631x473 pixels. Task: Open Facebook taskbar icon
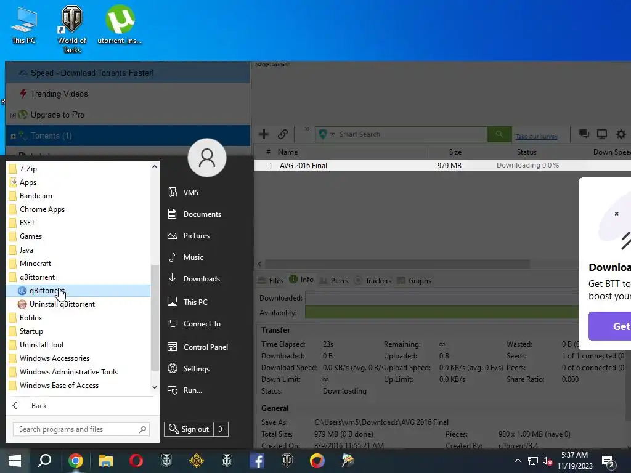257,461
